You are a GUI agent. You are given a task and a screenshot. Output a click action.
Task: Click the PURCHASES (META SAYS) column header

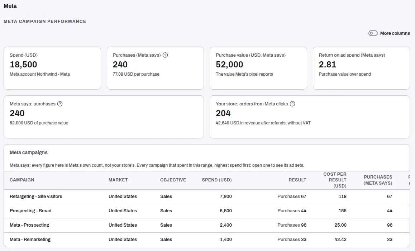378,180
